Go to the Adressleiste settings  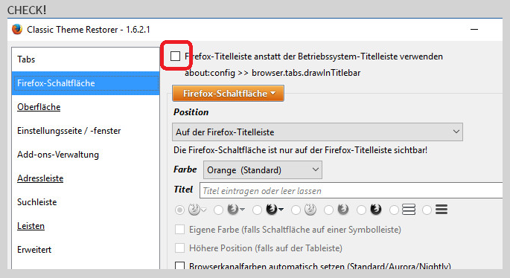pos(40,178)
